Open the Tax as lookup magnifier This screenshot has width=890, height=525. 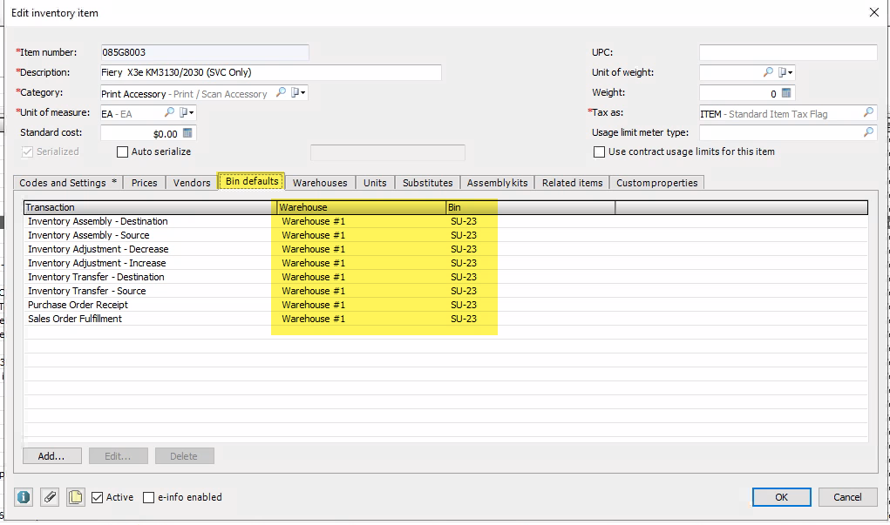[868, 112]
